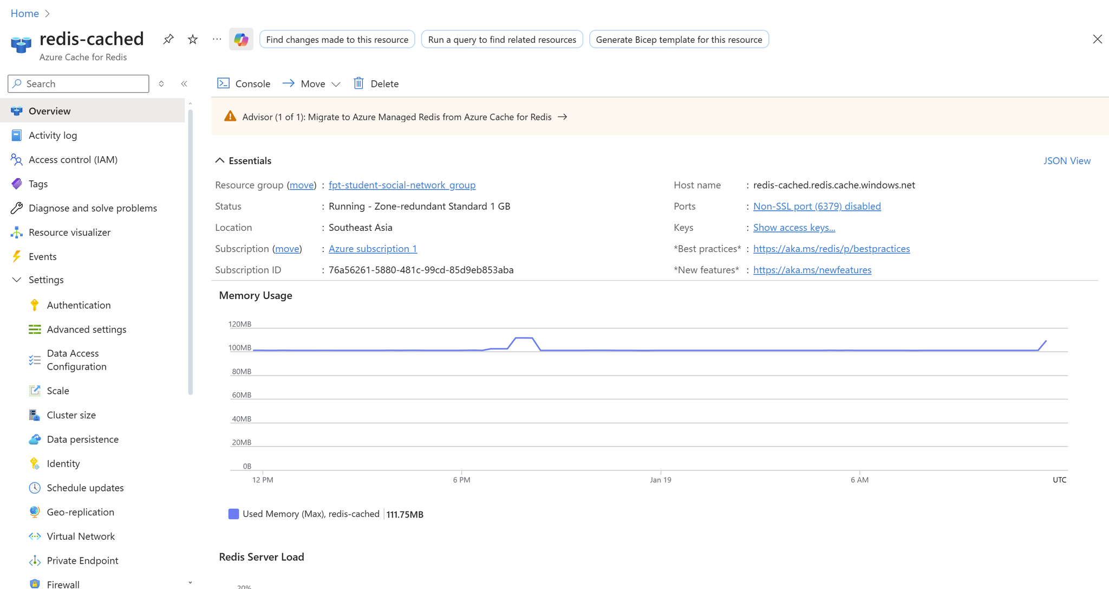Open Events in sidebar
Viewport: 1109px width, 589px height.
(x=93, y=256)
